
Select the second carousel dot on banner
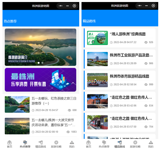[42, 63]
